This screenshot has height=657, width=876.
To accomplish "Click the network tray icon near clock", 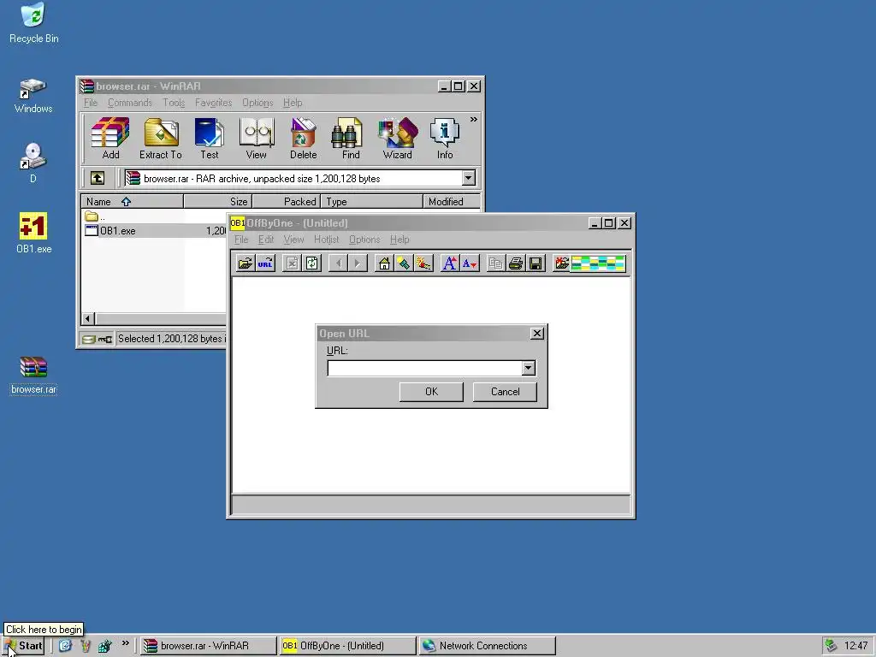I will 831,646.
